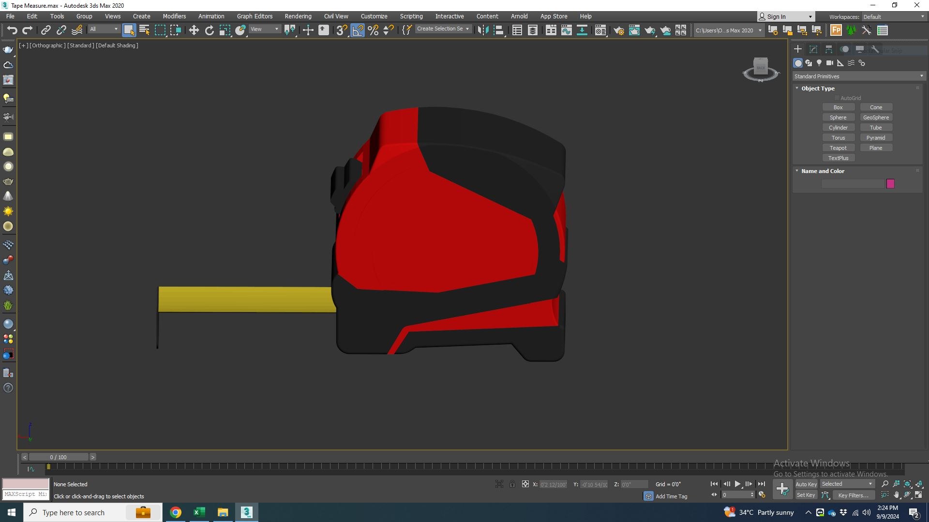Open the Scripting menu

411,16
